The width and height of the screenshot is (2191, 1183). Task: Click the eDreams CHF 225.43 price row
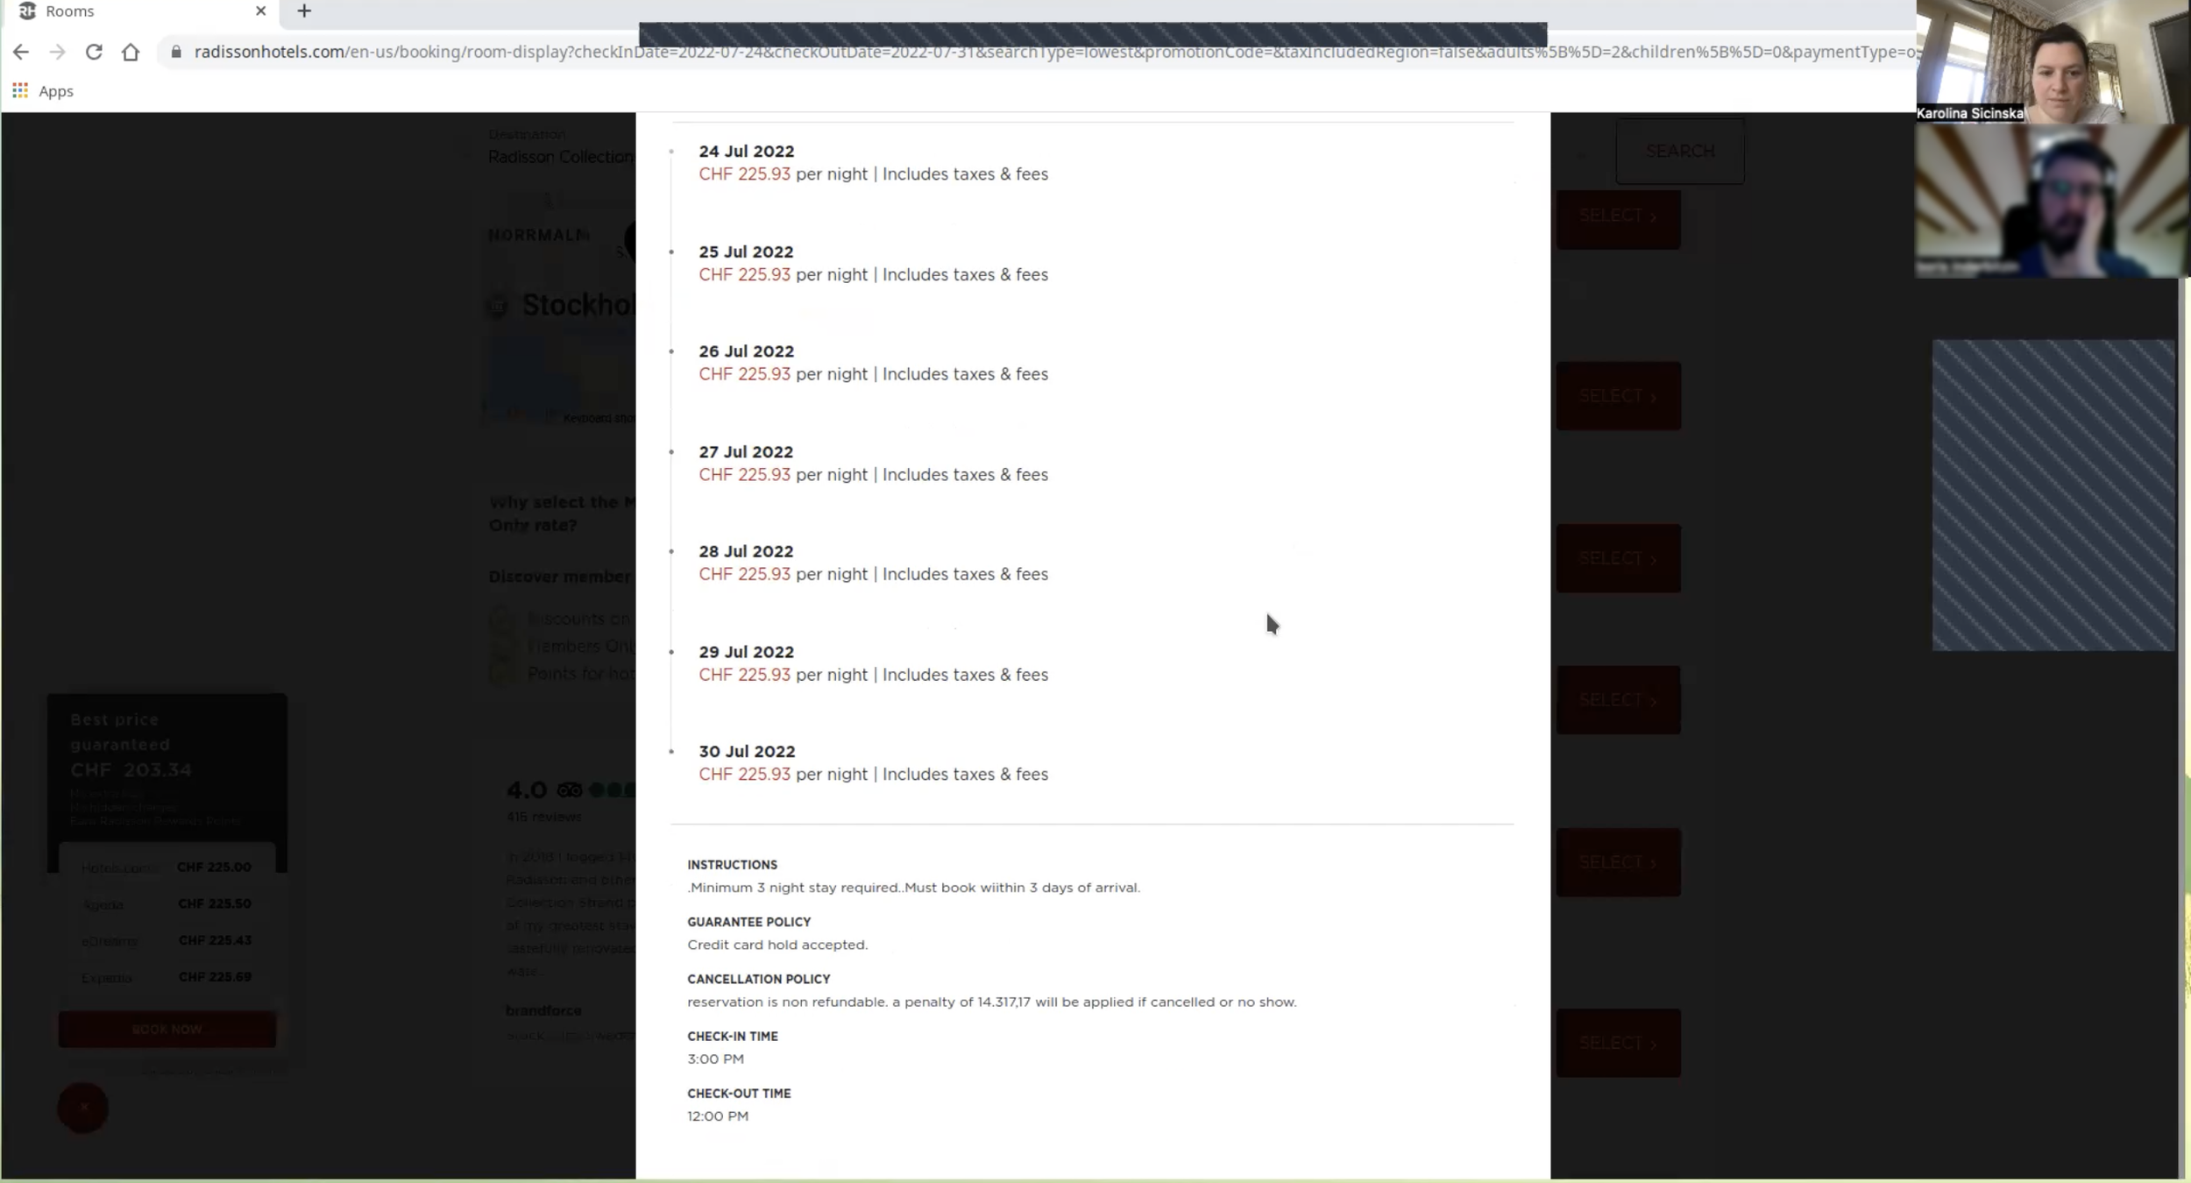coord(167,940)
